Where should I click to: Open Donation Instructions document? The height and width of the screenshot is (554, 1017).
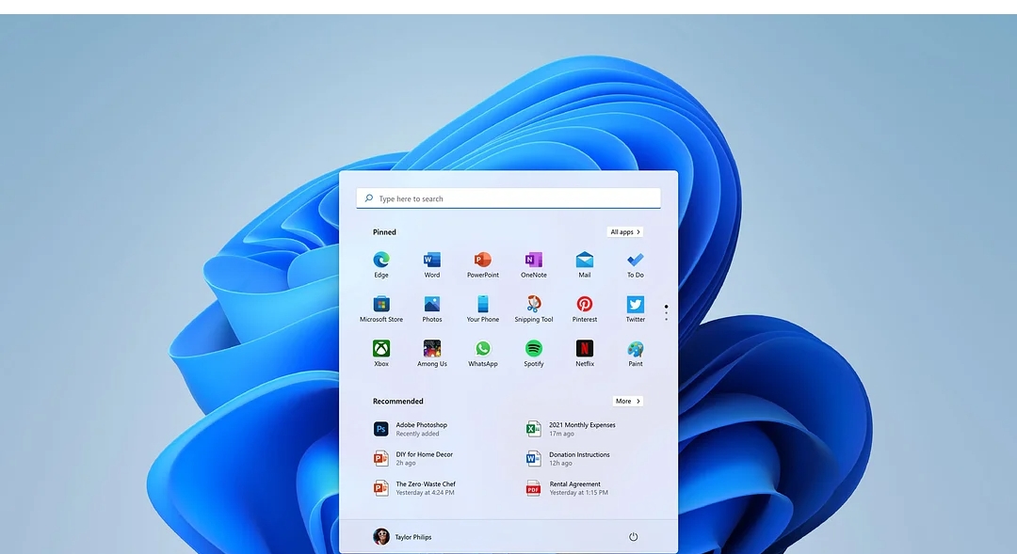(568, 458)
